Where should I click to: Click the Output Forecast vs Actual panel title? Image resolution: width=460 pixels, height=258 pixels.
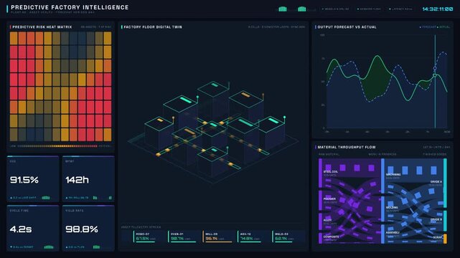click(347, 27)
